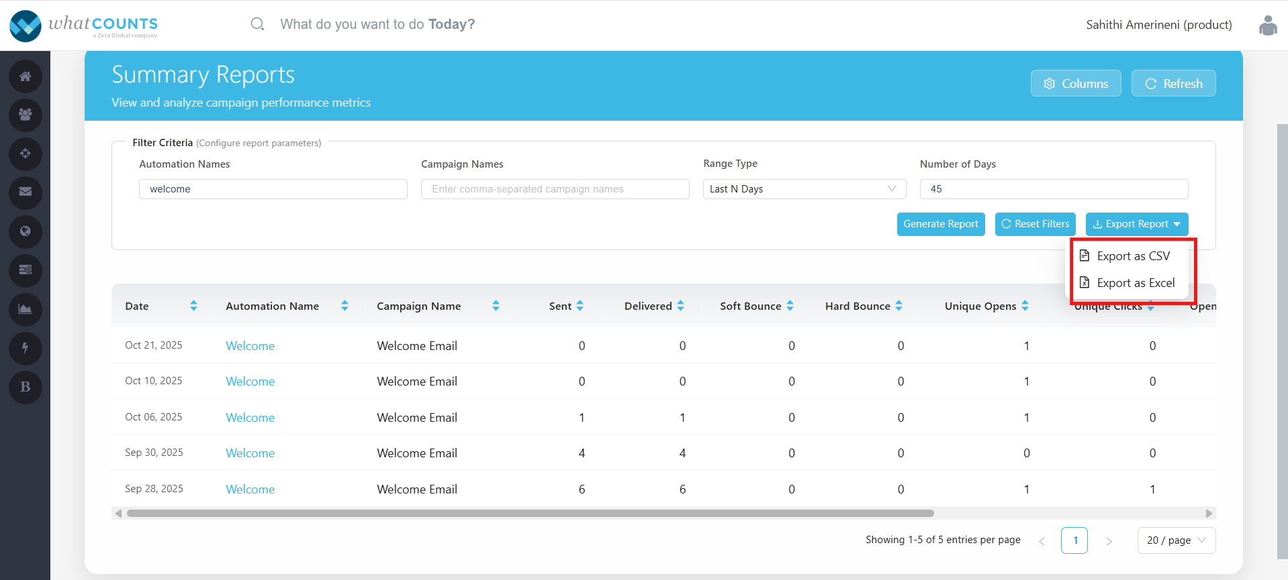Open the area chart reports icon
Viewport: 1288px width, 580px height.
click(26, 309)
